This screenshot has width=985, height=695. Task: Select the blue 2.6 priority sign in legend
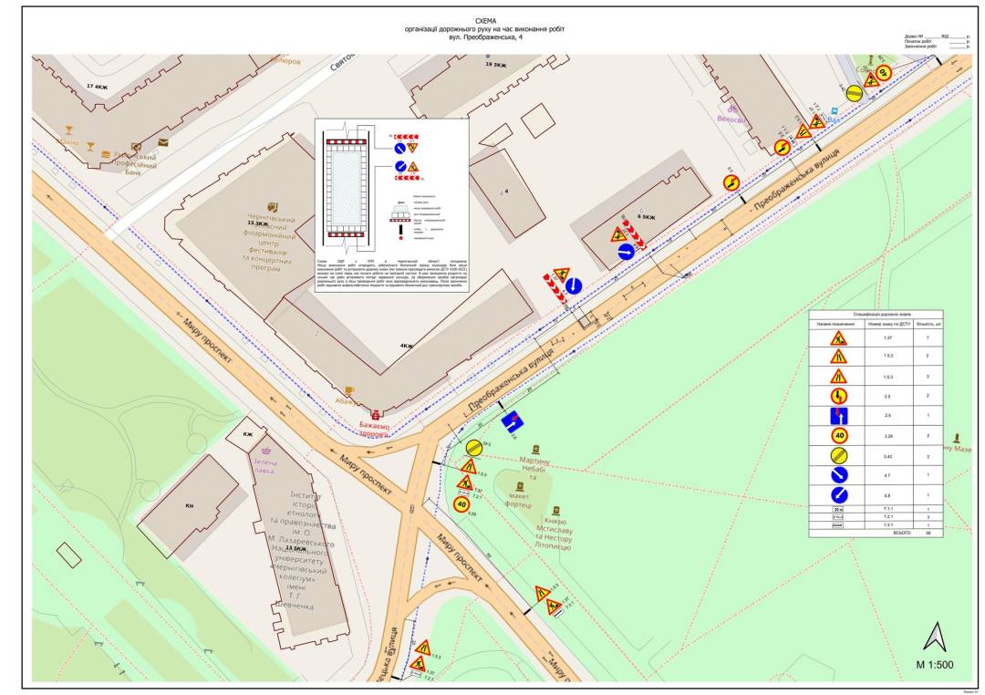(x=837, y=416)
